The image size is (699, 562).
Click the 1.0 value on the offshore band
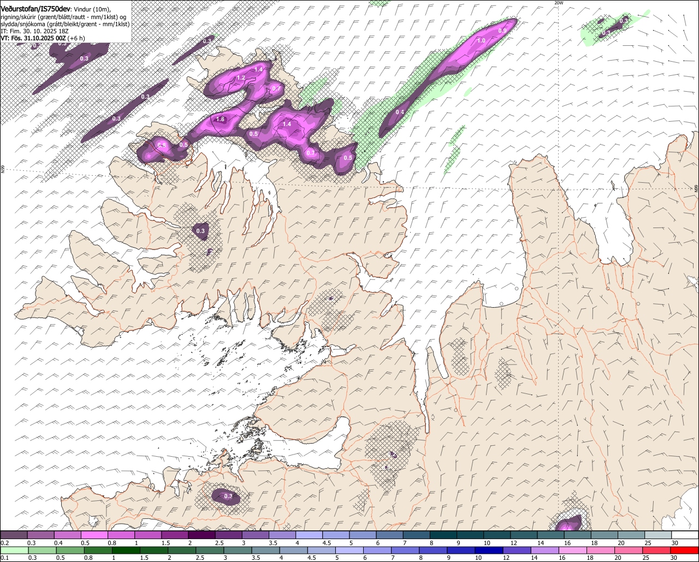tap(482, 41)
